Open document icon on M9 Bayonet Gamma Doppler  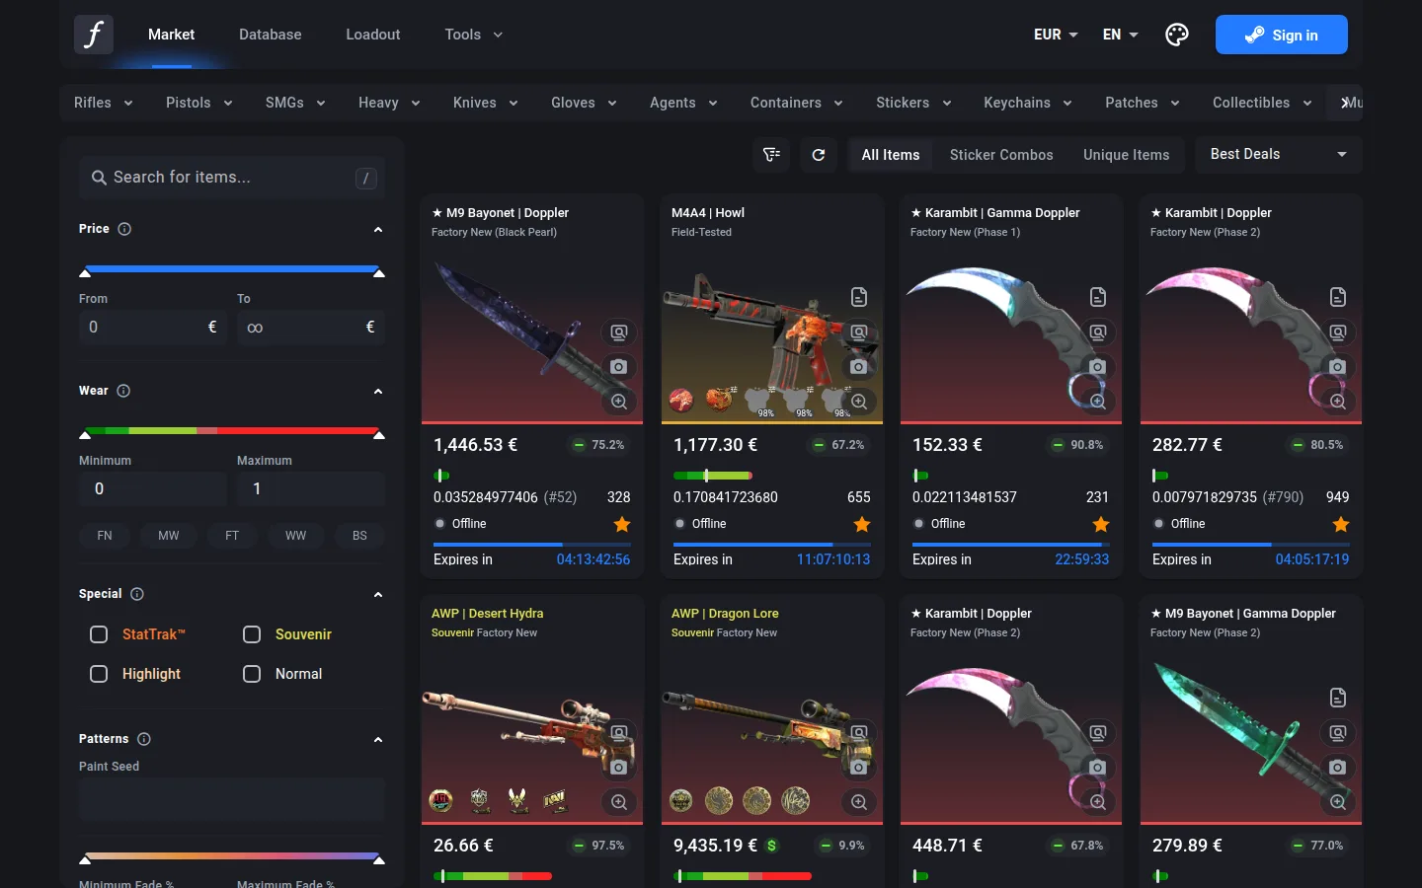[x=1338, y=698]
